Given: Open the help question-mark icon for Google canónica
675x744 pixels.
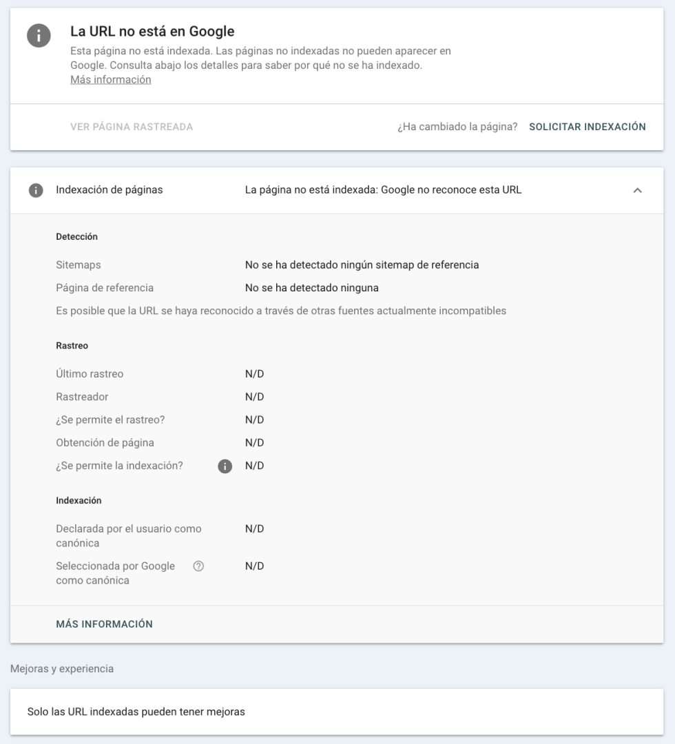Looking at the screenshot, I should [198, 566].
